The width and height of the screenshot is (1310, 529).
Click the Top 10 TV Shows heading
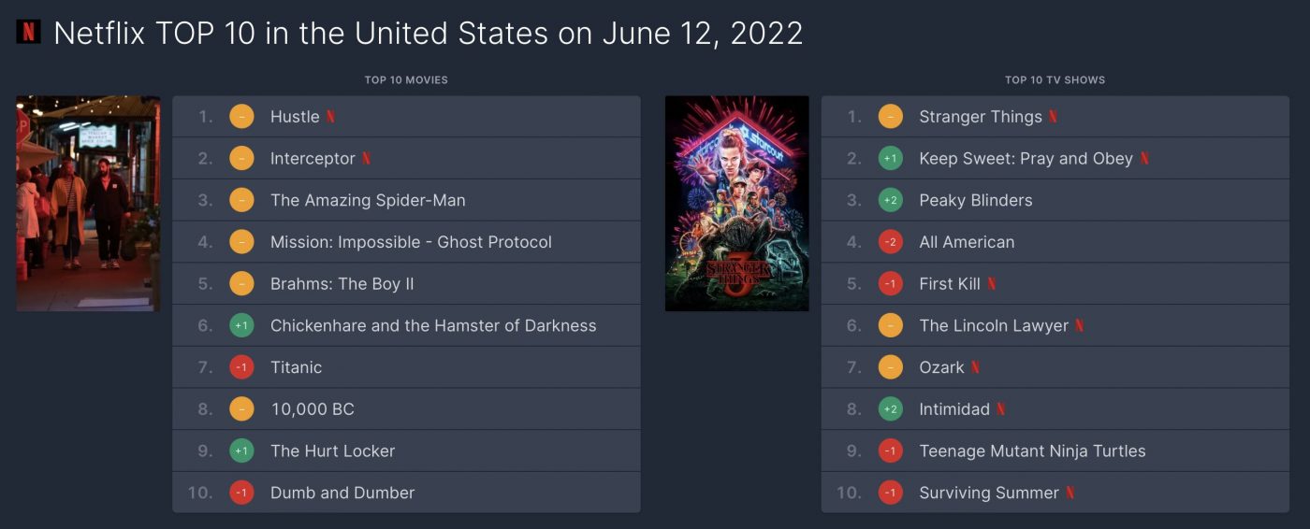[1055, 80]
